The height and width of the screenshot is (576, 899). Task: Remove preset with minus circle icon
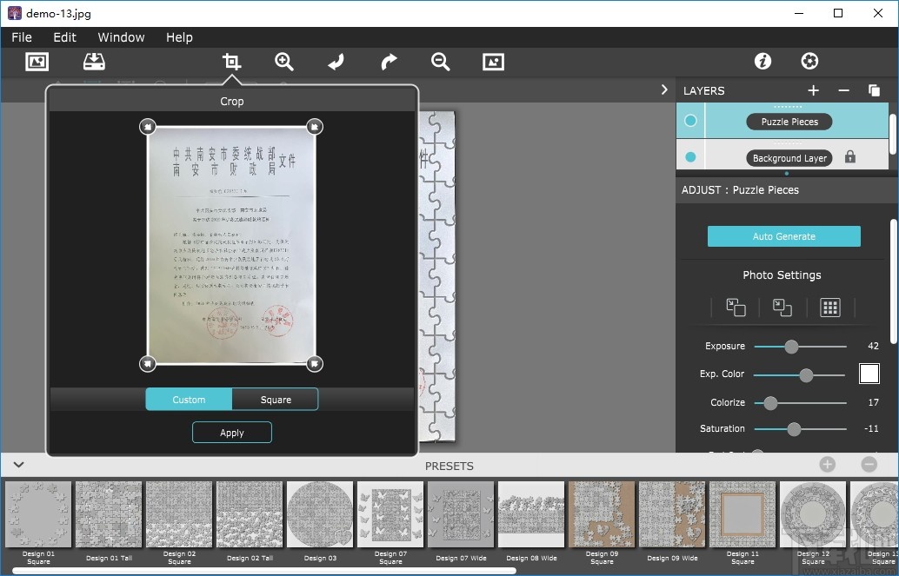click(869, 464)
